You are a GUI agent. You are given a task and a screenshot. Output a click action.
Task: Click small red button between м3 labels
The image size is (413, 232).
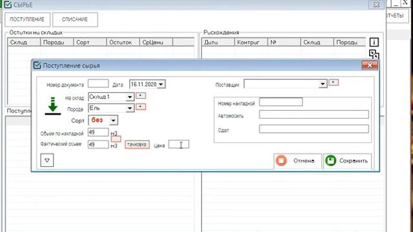tap(116, 139)
